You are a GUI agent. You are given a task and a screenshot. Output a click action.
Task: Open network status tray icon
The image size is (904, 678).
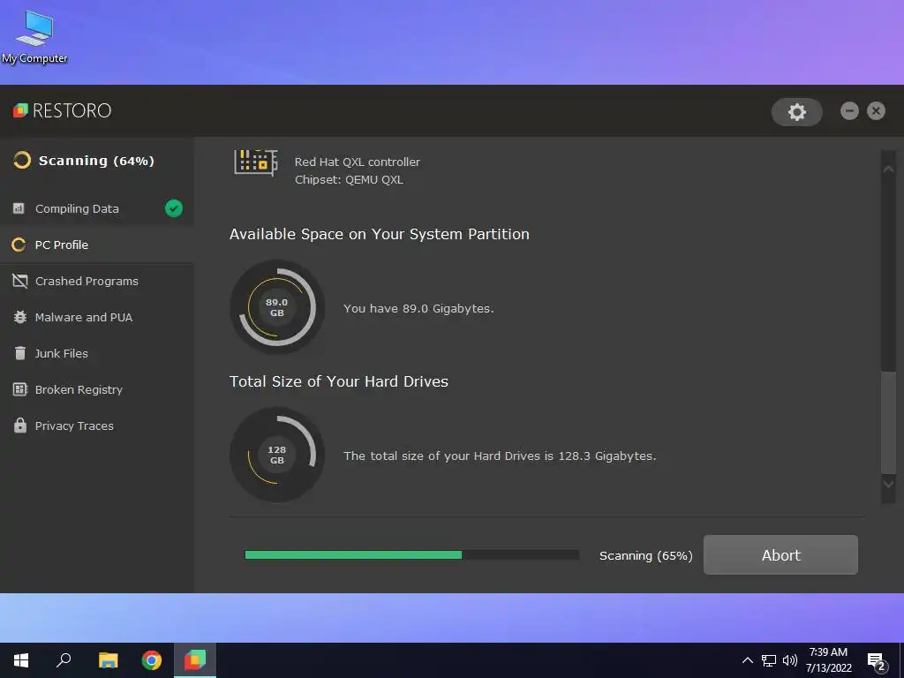pyautogui.click(x=769, y=660)
